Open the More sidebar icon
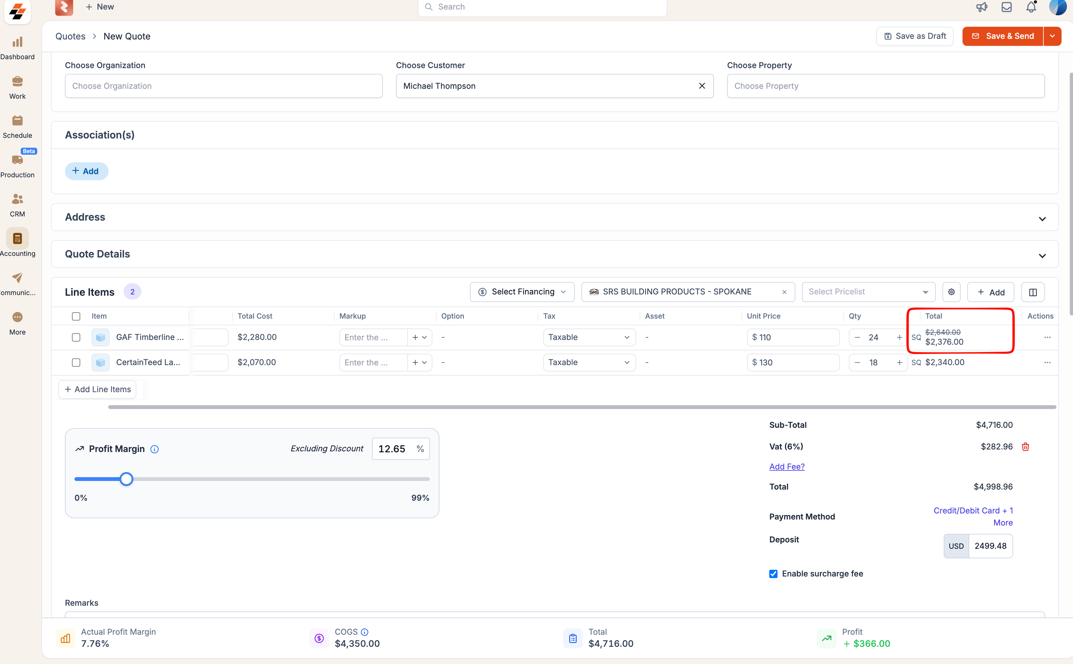 (17, 317)
